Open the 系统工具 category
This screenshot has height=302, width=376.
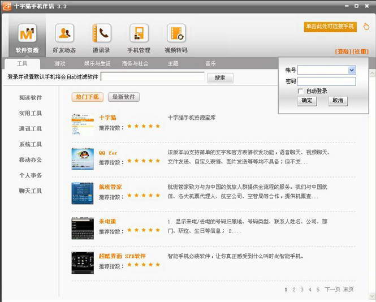click(x=31, y=144)
